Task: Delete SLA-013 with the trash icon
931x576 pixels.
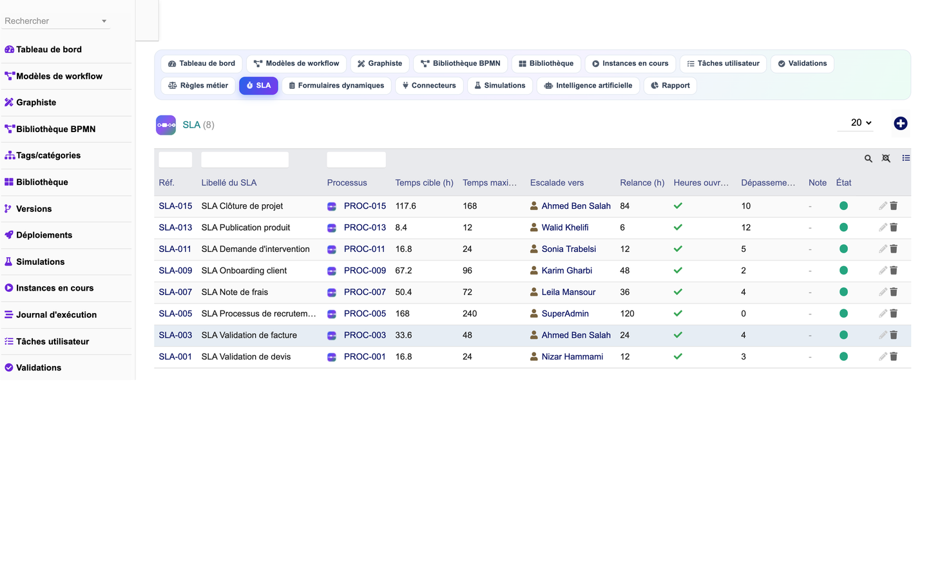Action: tap(894, 227)
